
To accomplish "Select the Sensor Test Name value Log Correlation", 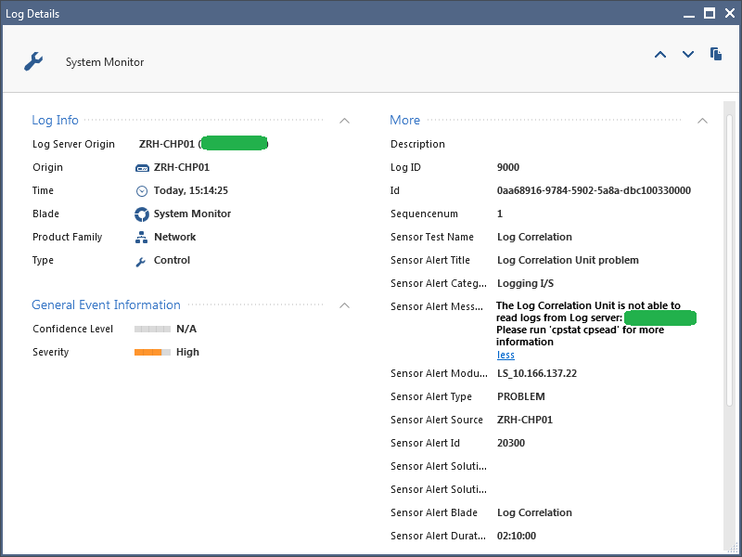I will [x=535, y=237].
